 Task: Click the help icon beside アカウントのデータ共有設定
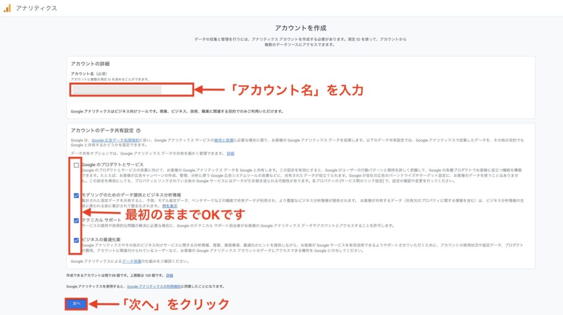click(x=138, y=131)
